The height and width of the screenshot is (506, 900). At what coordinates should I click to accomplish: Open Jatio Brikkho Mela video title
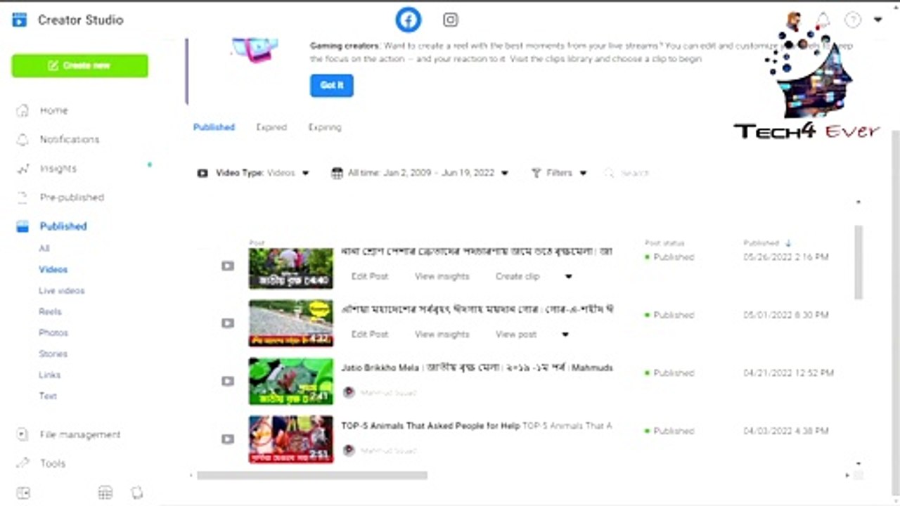(x=477, y=368)
